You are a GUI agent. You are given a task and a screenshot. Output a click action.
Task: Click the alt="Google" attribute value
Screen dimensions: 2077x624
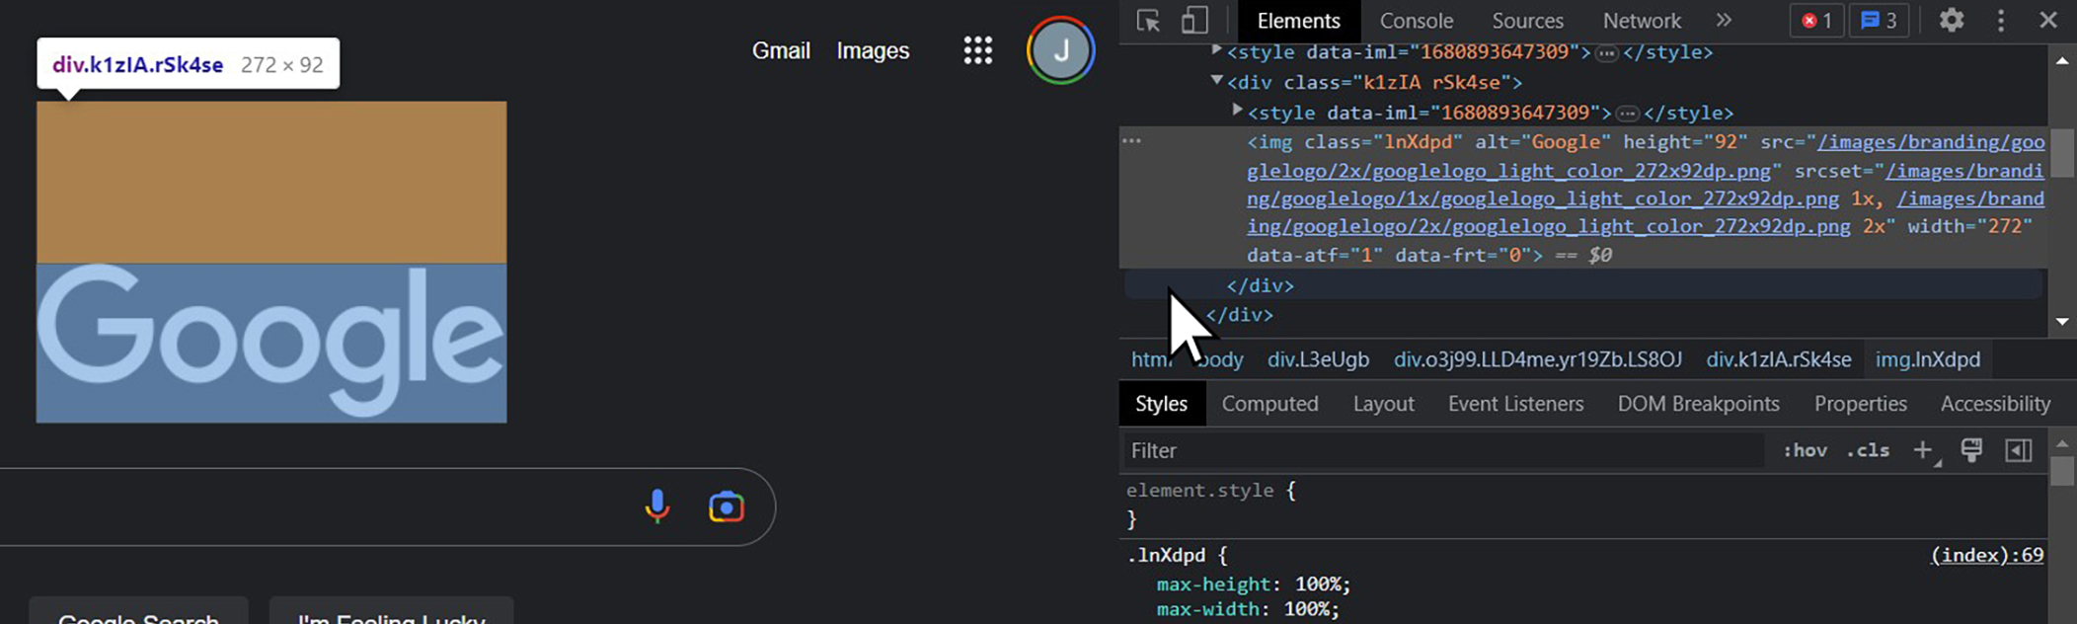(x=1565, y=142)
